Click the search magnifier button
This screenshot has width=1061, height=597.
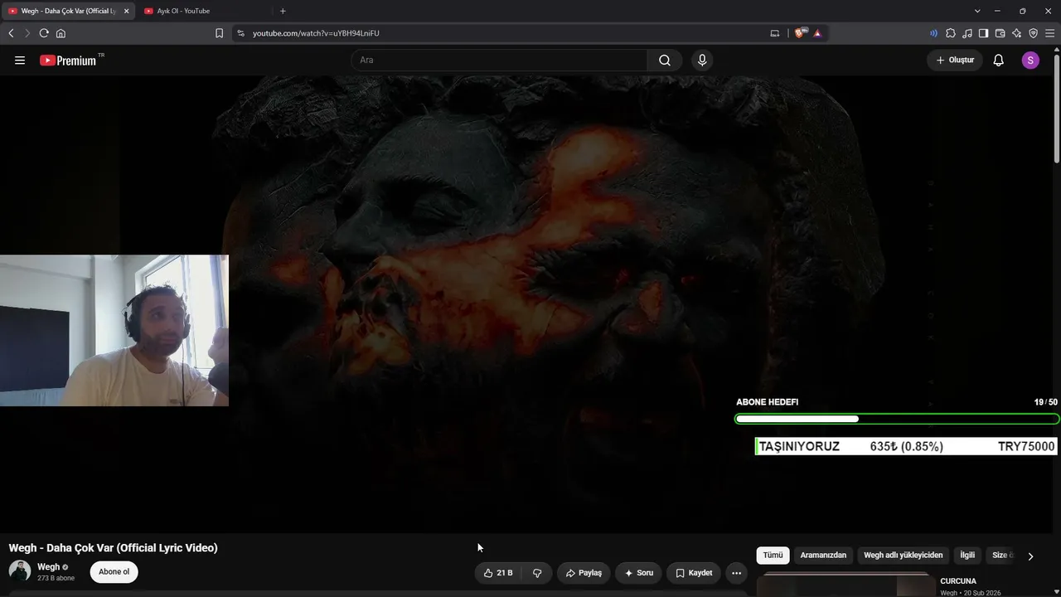[665, 61]
